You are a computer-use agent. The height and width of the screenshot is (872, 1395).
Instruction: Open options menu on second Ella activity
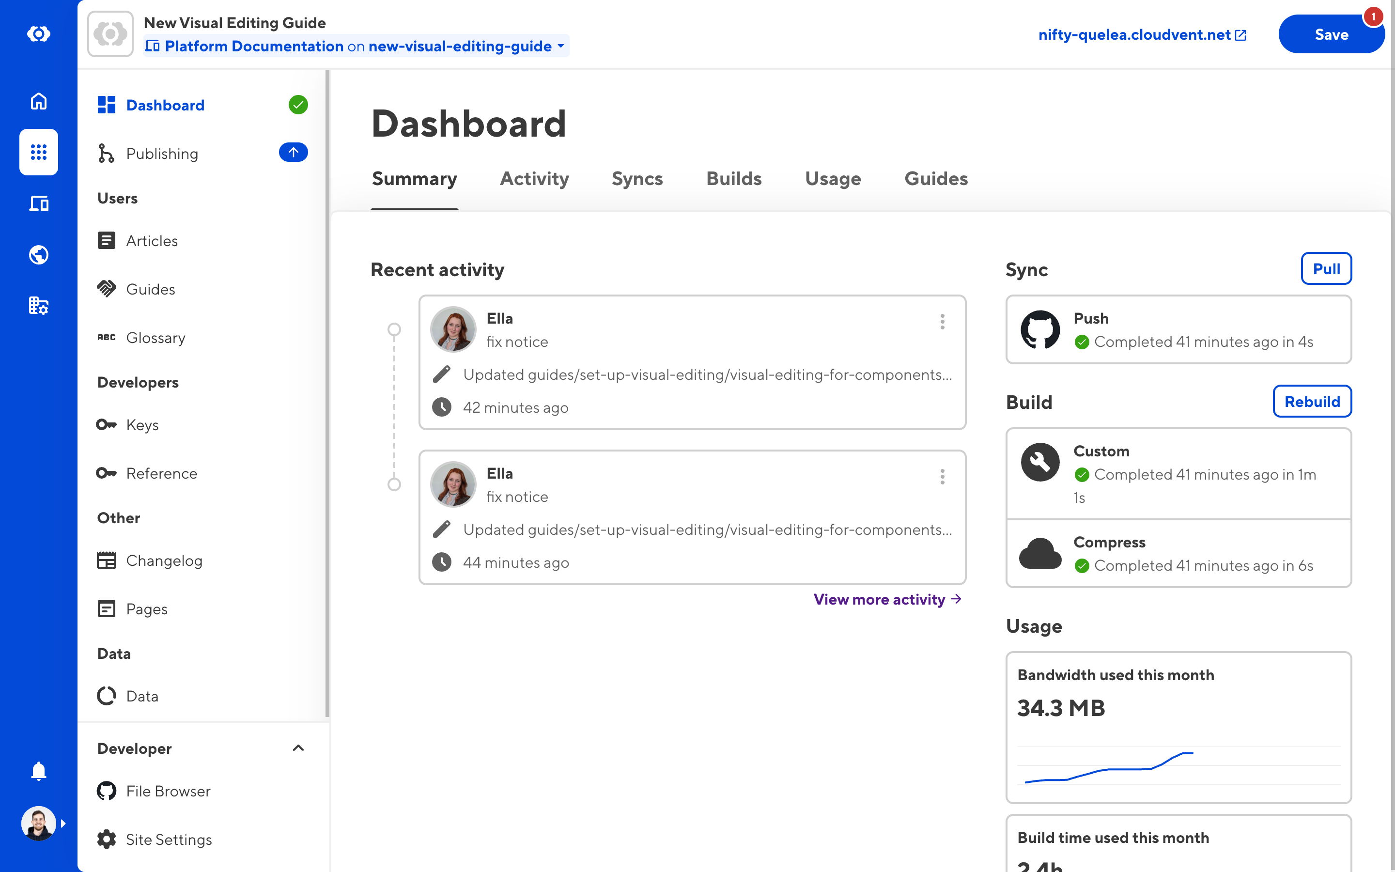click(942, 477)
